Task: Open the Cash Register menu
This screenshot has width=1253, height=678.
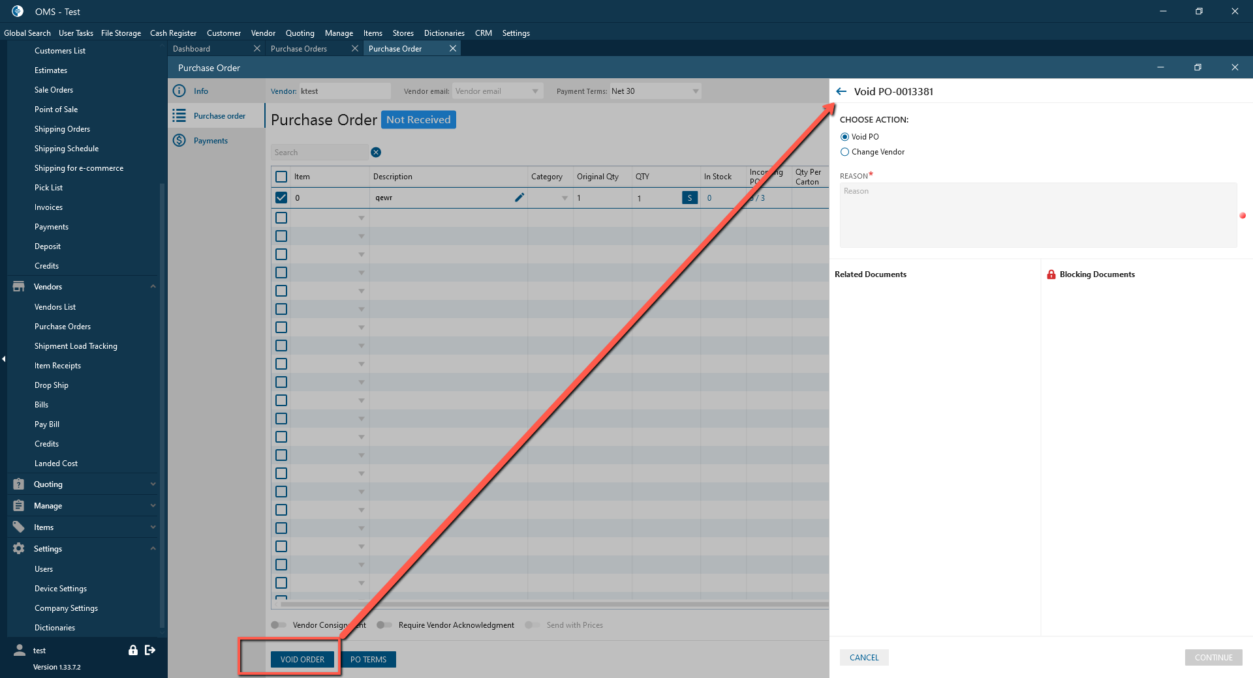Action: [173, 33]
